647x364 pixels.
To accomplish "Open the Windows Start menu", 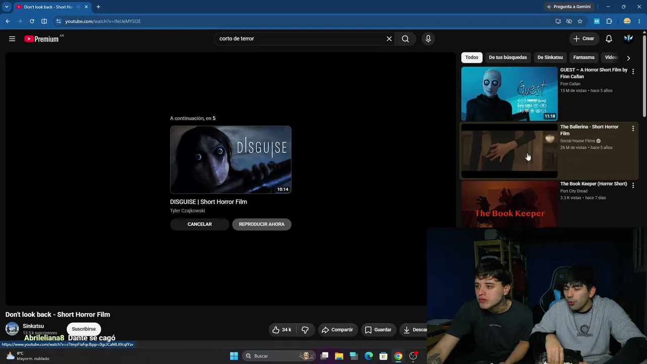I will point(234,356).
